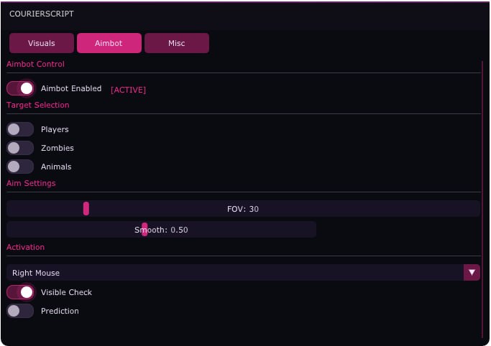Click the FOV: 30 value on the slider track
Screen dimensions: 491x346
pos(243,209)
